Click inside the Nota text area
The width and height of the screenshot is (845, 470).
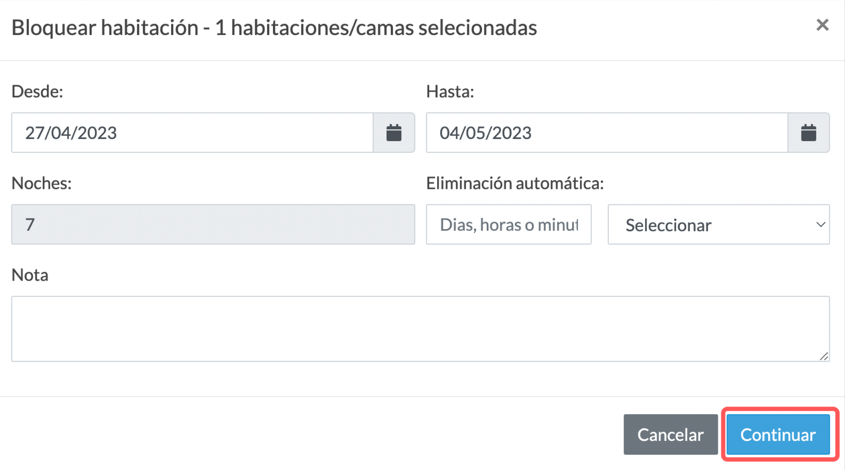coord(420,329)
